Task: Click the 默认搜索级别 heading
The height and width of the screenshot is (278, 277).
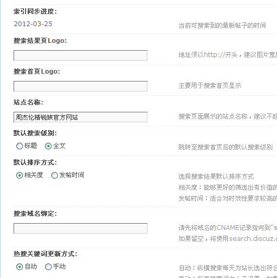Action: point(35,133)
